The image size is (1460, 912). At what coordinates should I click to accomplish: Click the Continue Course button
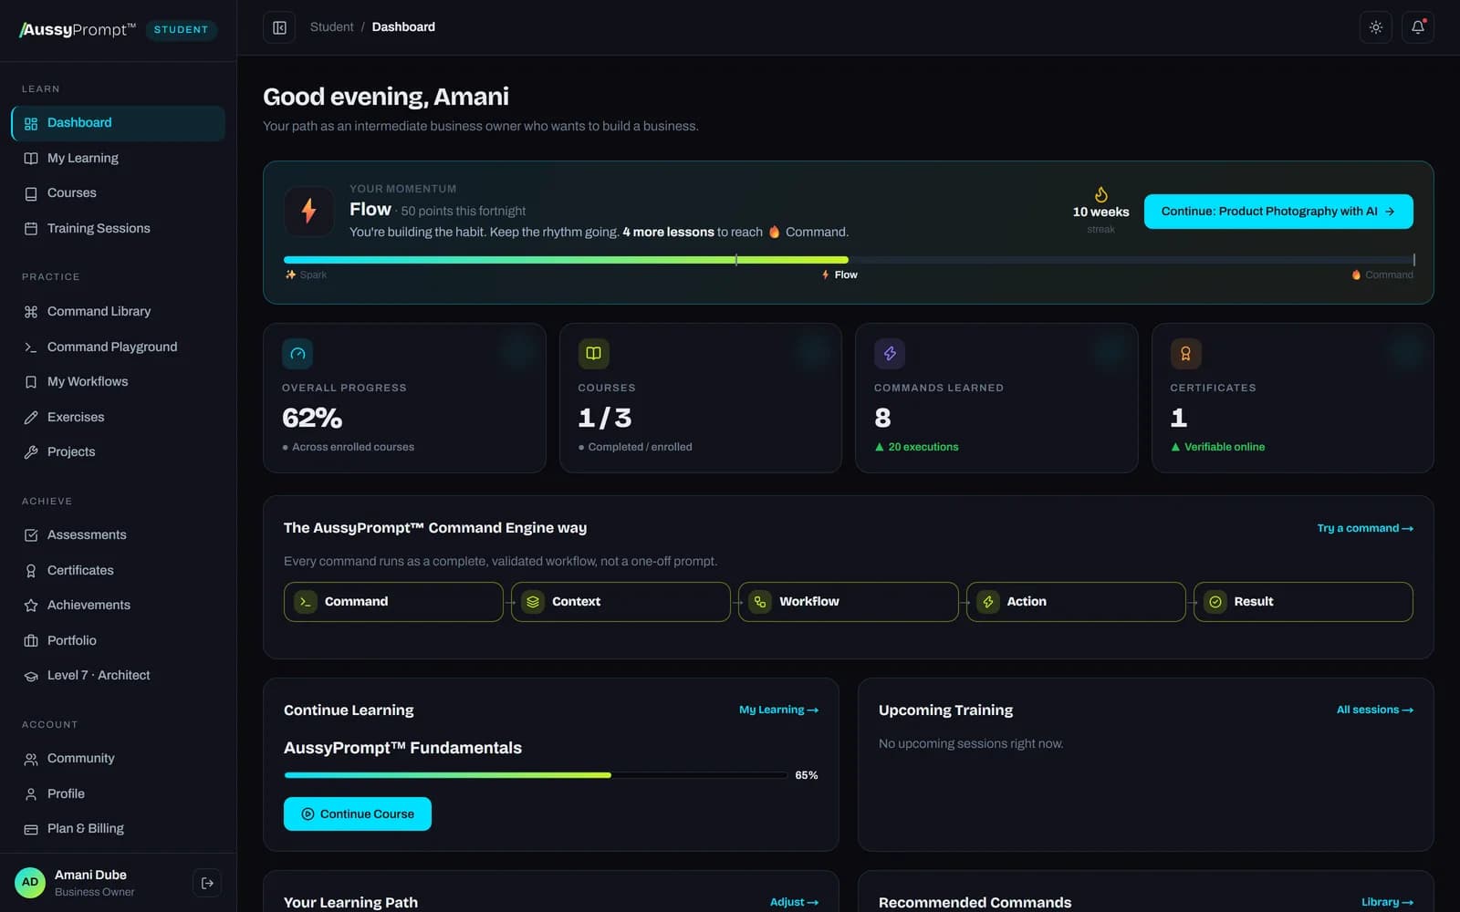(x=358, y=814)
